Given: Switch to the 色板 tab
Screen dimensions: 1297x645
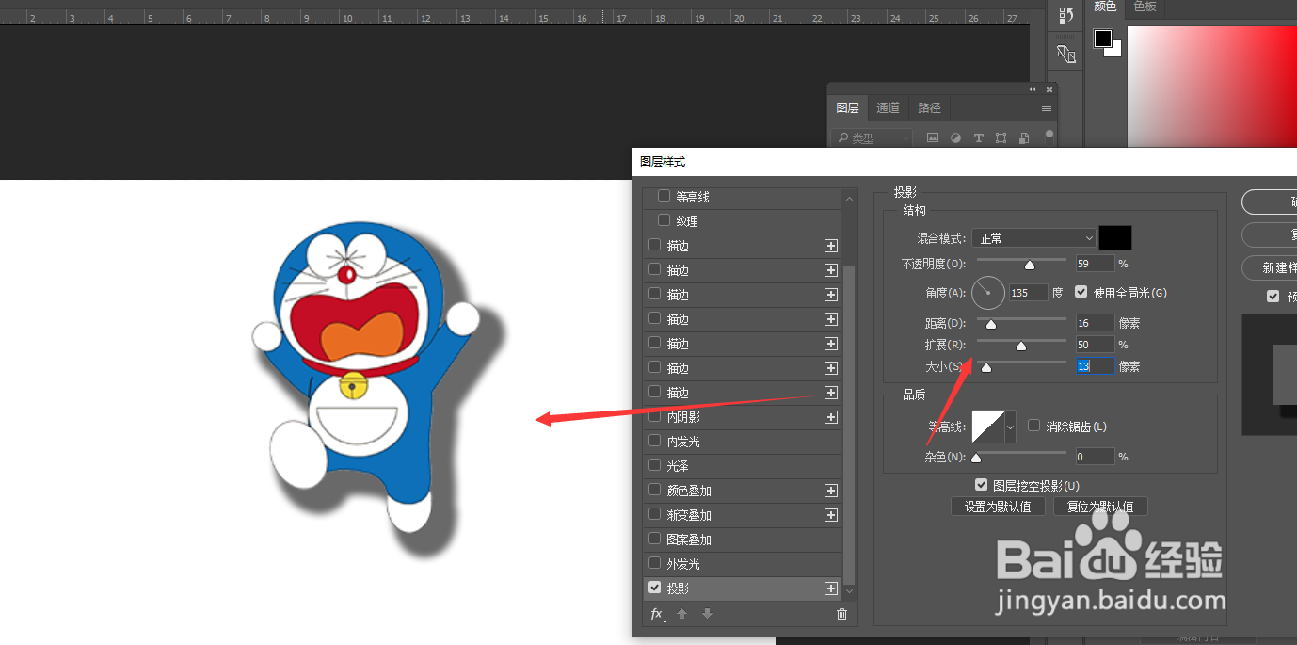Looking at the screenshot, I should point(1145,7).
